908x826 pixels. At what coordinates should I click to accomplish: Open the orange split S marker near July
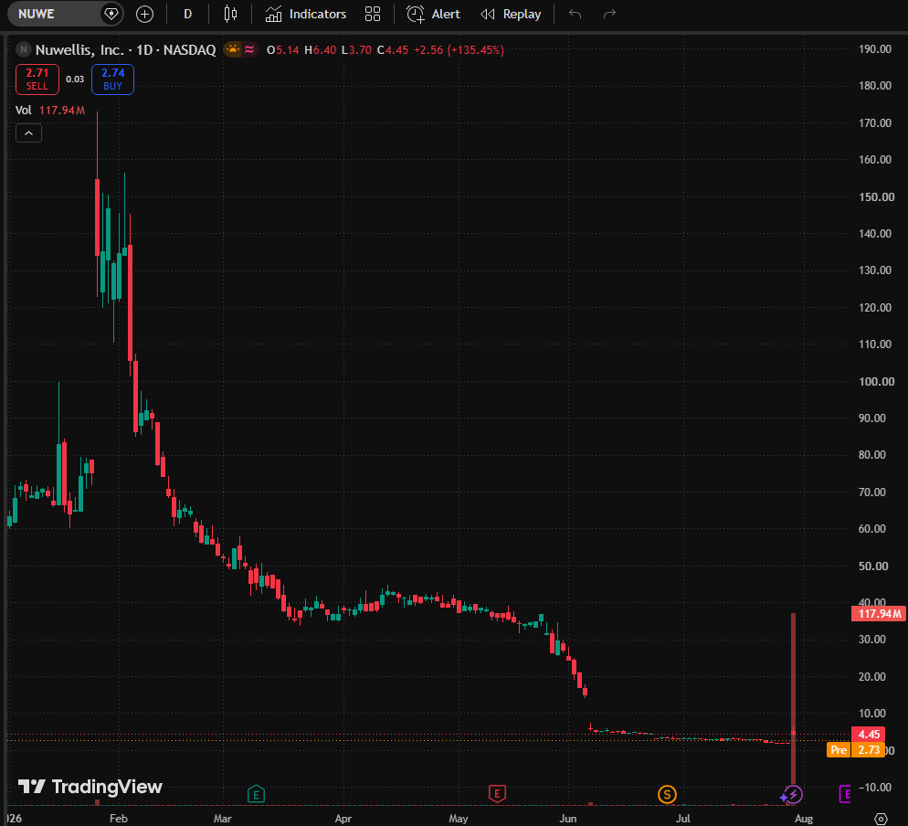[x=667, y=794]
